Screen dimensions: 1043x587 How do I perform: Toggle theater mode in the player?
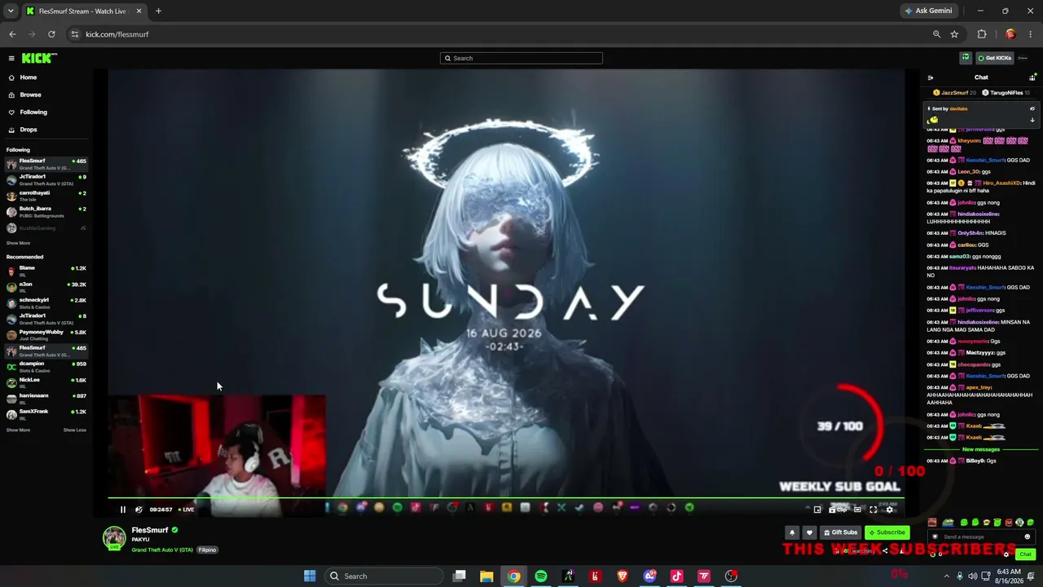pos(857,510)
